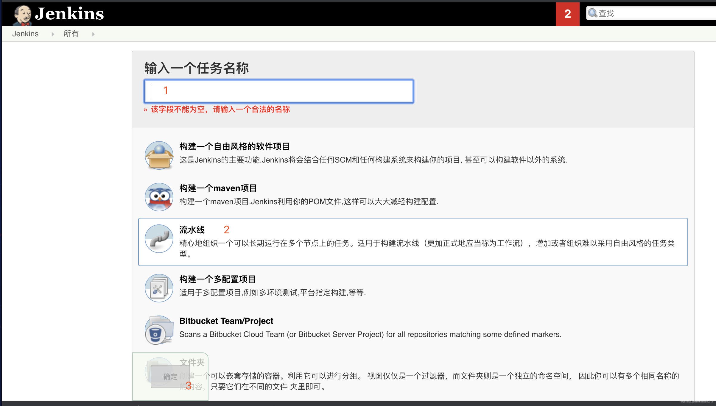Choose the 流水线 pipeline title

tap(192, 230)
